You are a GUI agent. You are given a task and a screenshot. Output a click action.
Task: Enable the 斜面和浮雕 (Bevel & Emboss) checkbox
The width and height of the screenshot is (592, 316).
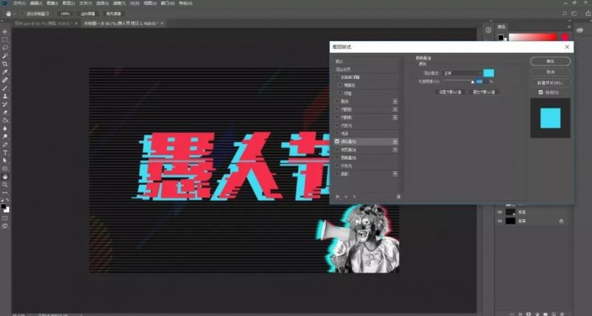(338, 77)
